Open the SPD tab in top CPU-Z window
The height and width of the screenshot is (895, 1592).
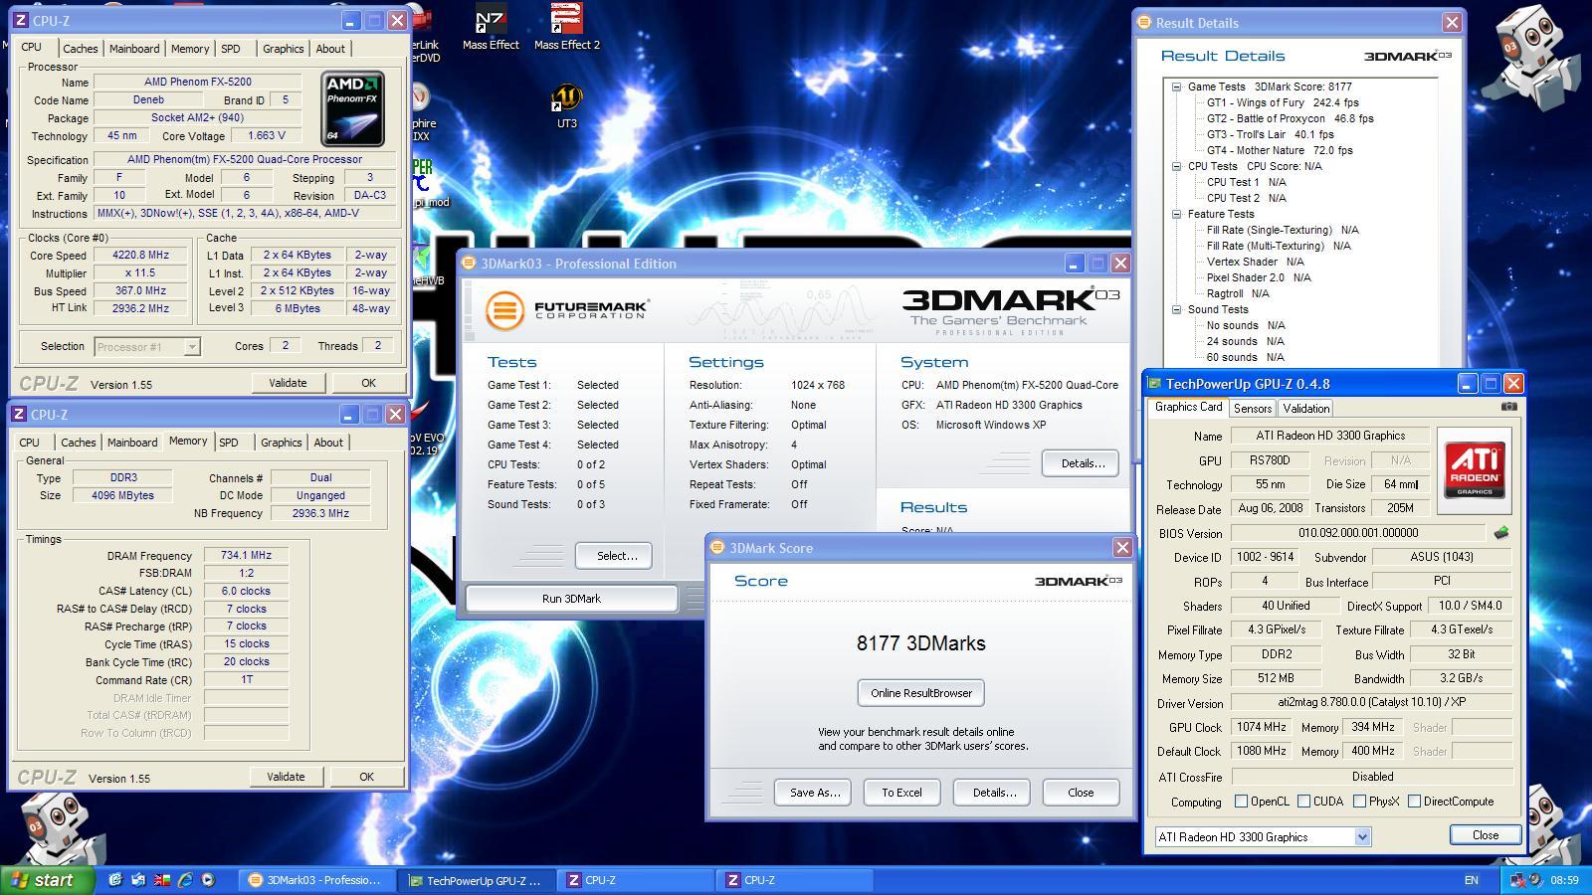tap(230, 49)
